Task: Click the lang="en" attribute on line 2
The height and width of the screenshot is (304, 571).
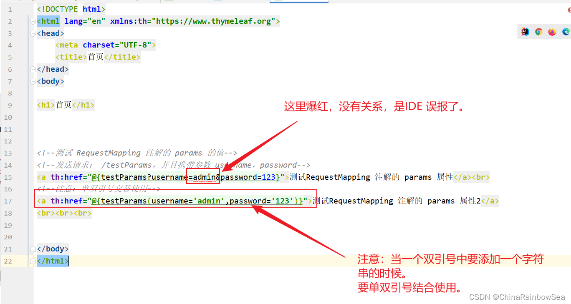Action: [x=85, y=21]
